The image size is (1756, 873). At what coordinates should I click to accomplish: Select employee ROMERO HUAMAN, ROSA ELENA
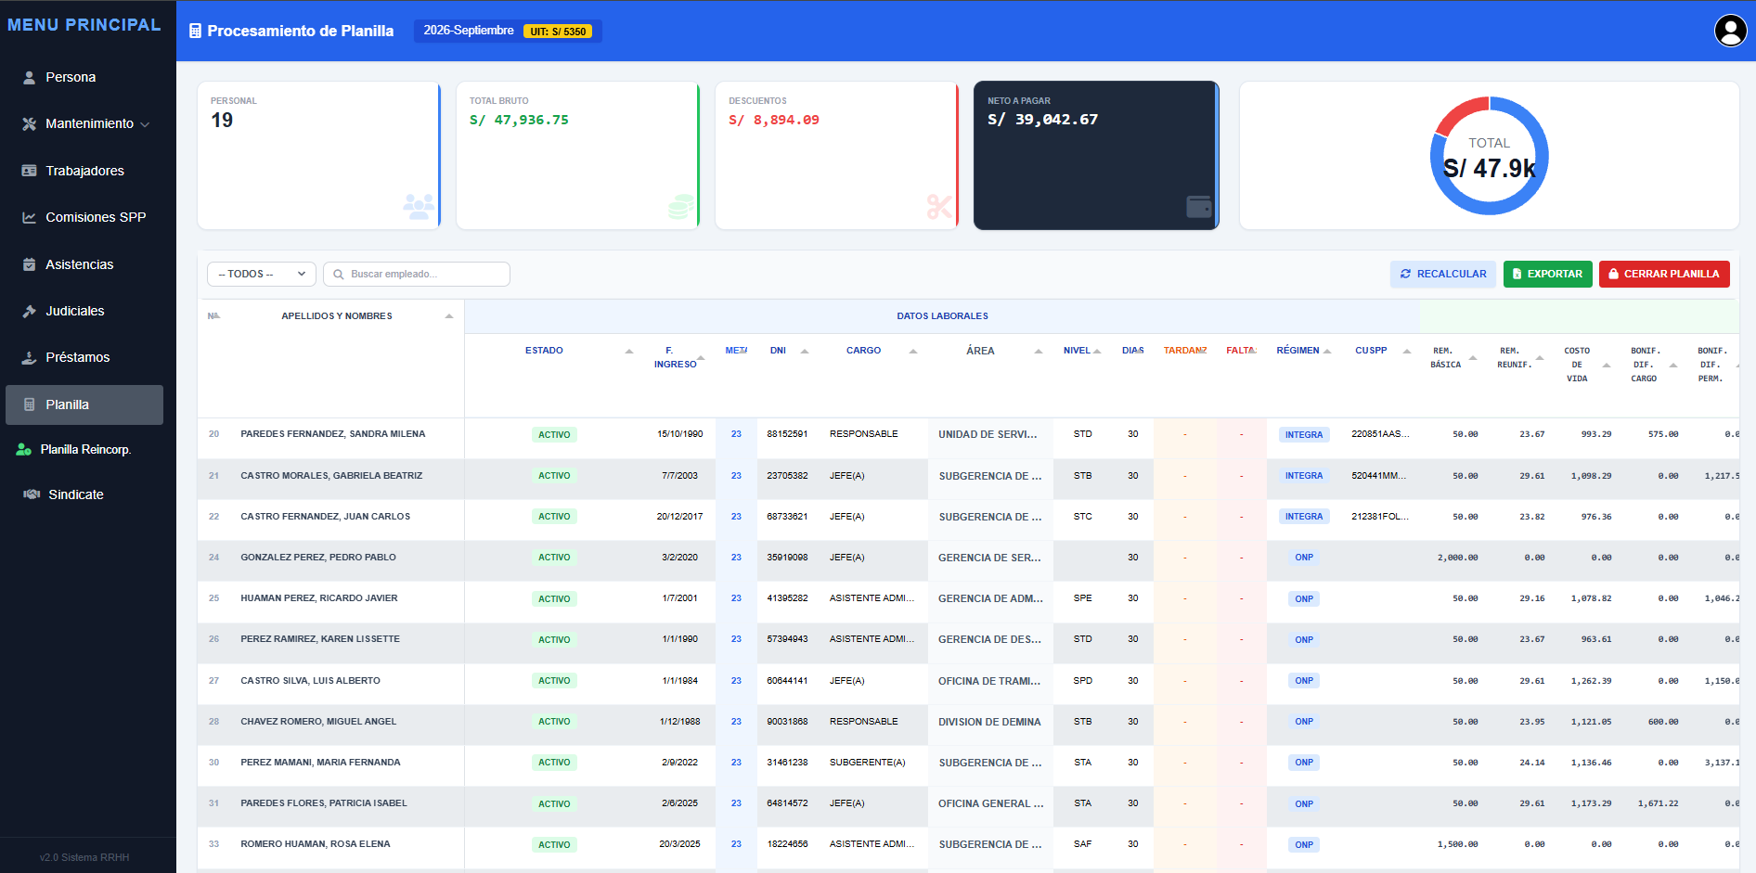click(316, 844)
